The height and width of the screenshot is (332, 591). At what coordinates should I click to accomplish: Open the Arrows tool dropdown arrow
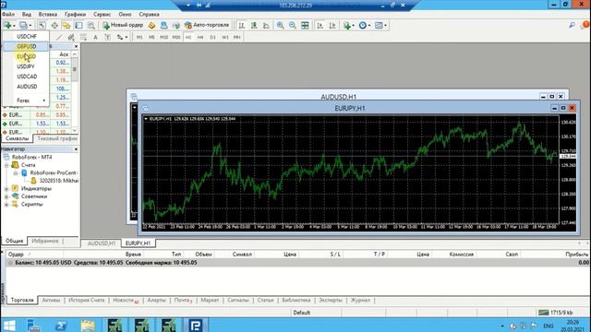(x=127, y=37)
